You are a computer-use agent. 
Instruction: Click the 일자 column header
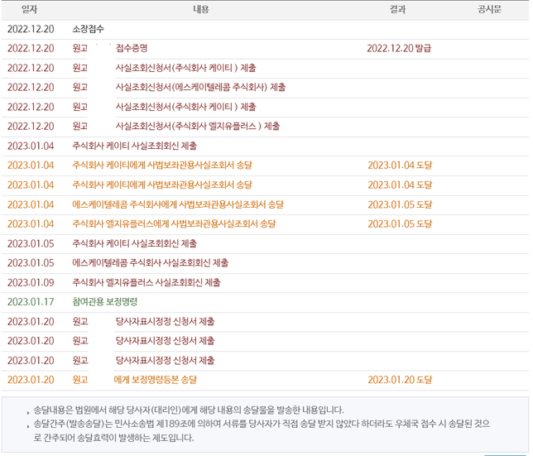30,9
